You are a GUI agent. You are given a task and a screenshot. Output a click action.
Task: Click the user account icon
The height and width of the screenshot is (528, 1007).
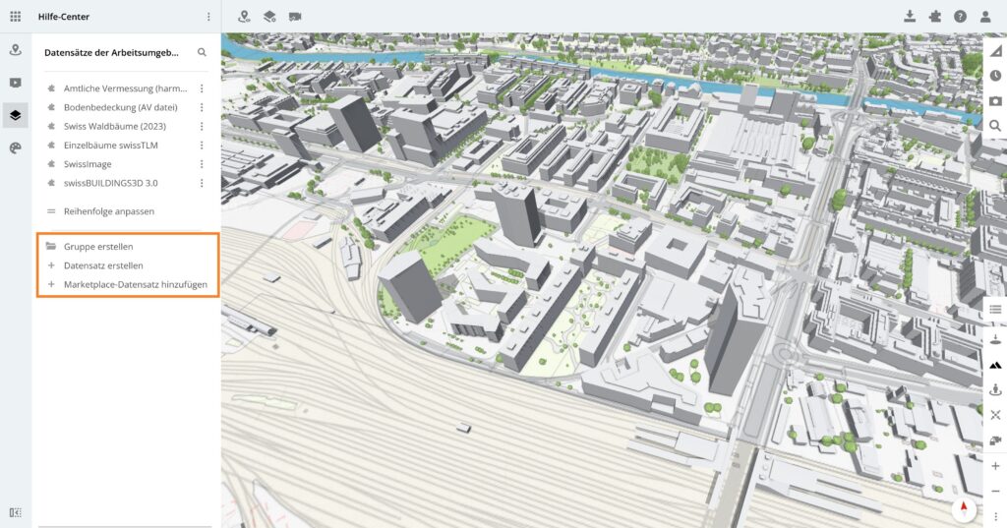pyautogui.click(x=985, y=17)
